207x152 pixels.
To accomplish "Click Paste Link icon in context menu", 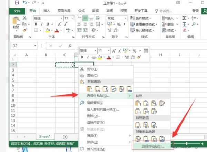I will pyautogui.click(x=129, y=89).
